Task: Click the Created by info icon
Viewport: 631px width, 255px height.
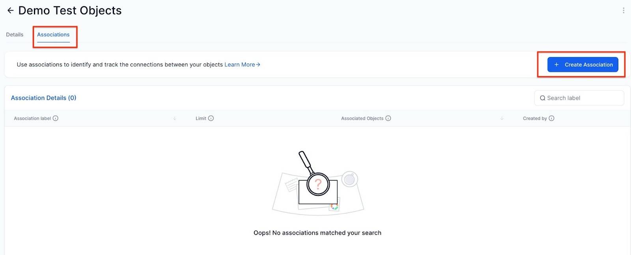Action: click(551, 118)
